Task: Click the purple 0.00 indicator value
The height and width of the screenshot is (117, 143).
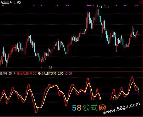Action: [69, 74]
